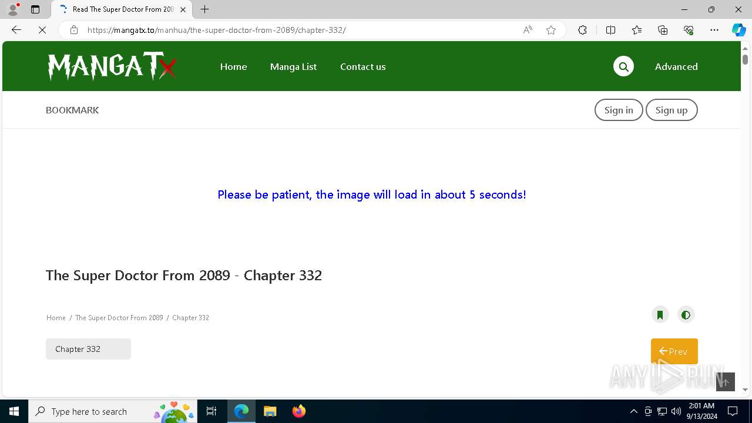The width and height of the screenshot is (752, 423).
Task: Click the Chapter 332 breadcrumb text
Action: 190,318
